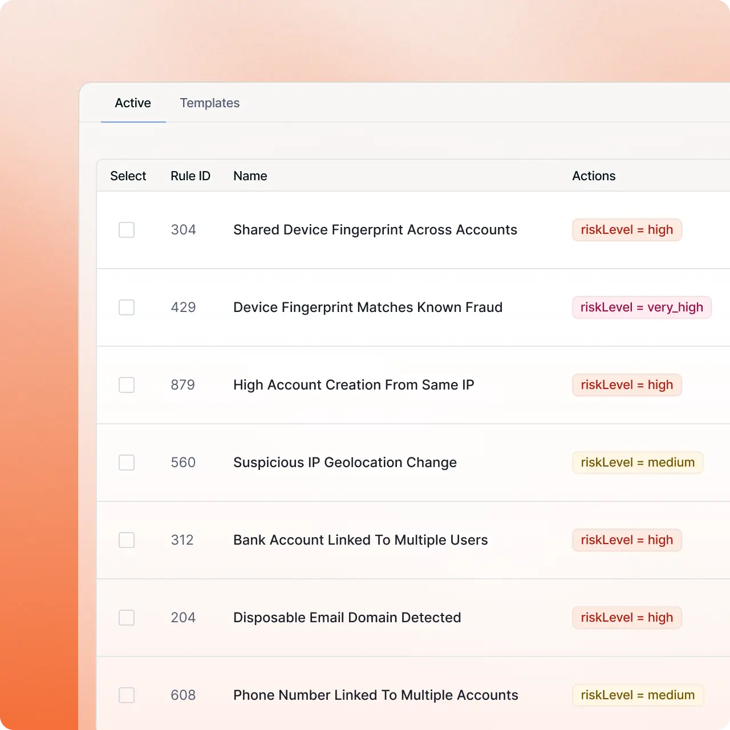This screenshot has height=730, width=730.
Task: Click the Rule ID column header
Action: tap(190, 176)
